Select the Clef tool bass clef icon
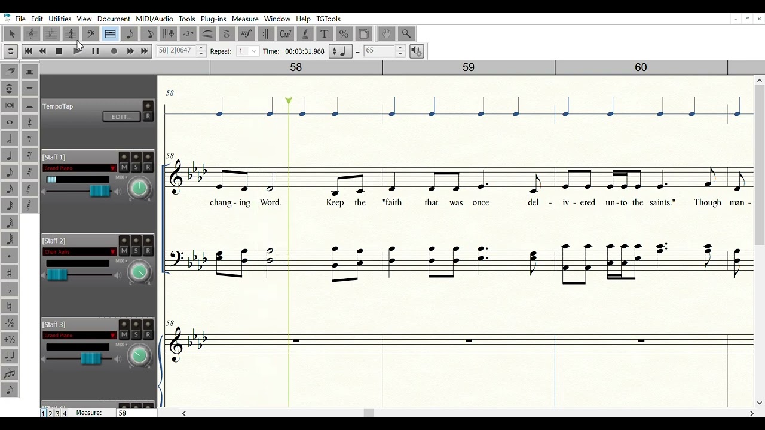The width and height of the screenshot is (765, 430). click(x=90, y=34)
